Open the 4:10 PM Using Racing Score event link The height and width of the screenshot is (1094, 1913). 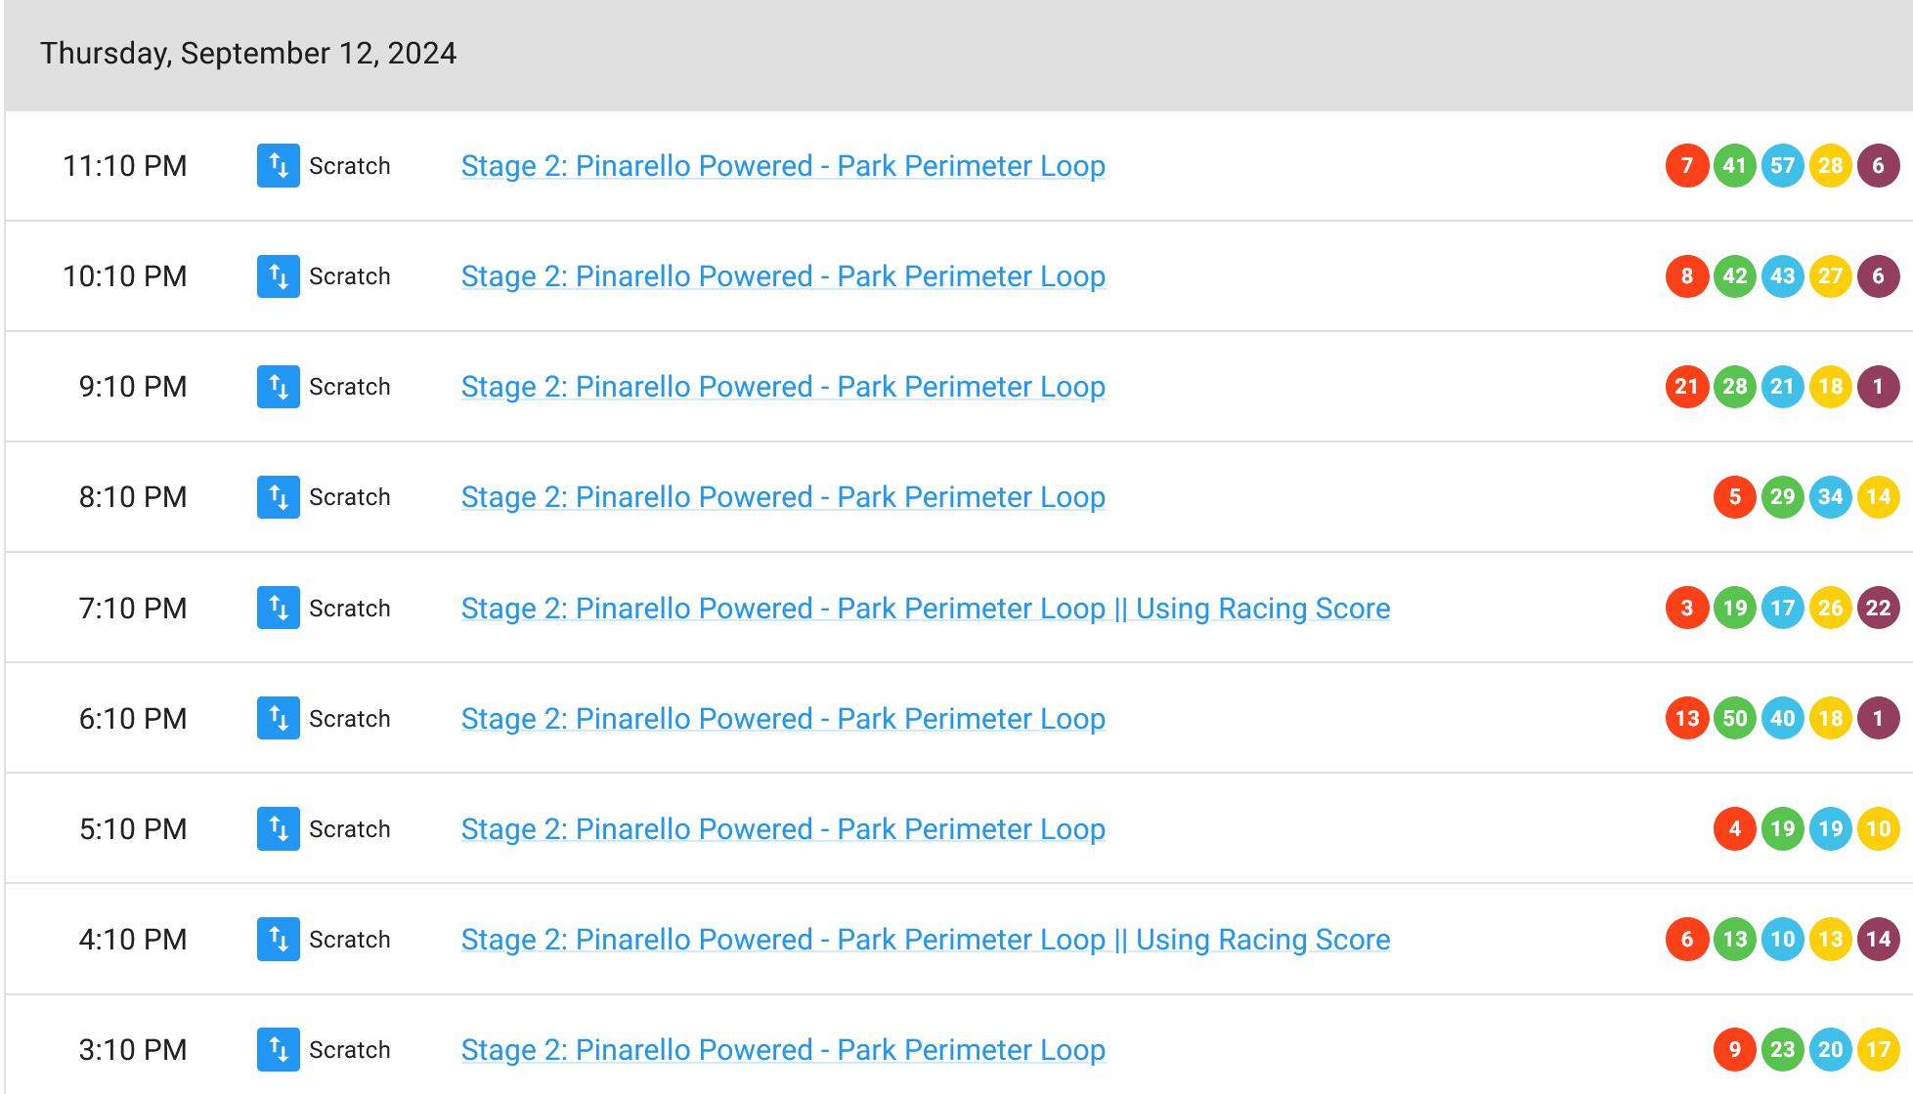click(925, 939)
